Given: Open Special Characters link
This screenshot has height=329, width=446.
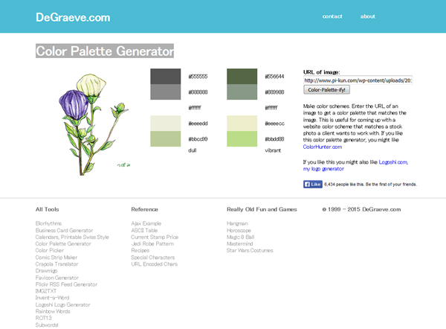Looking at the screenshot, I should coord(152,258).
